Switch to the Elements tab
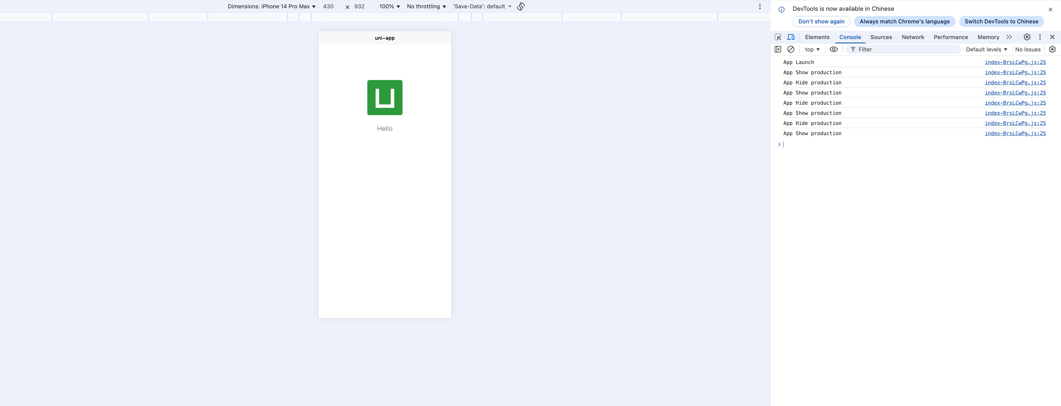Screen dimensions: 1061x406 pyautogui.click(x=817, y=37)
